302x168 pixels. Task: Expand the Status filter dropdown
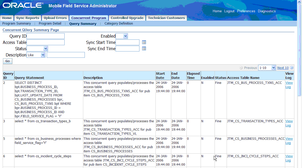pos(37,49)
